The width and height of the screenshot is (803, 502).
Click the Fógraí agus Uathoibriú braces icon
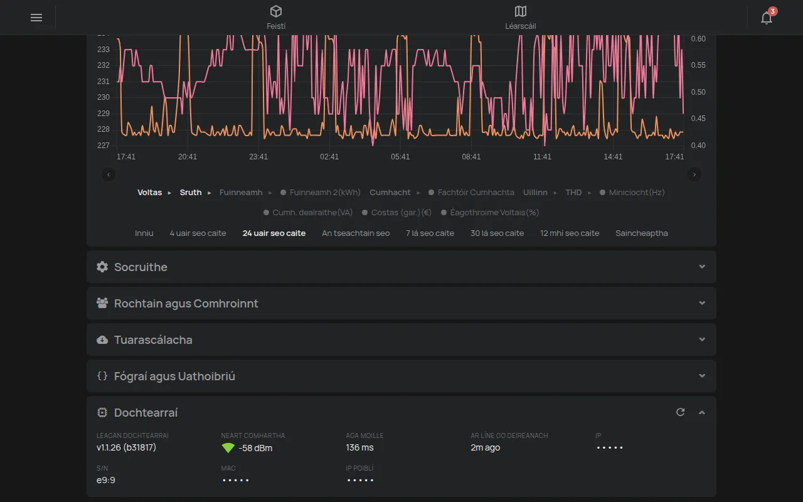pyautogui.click(x=102, y=376)
